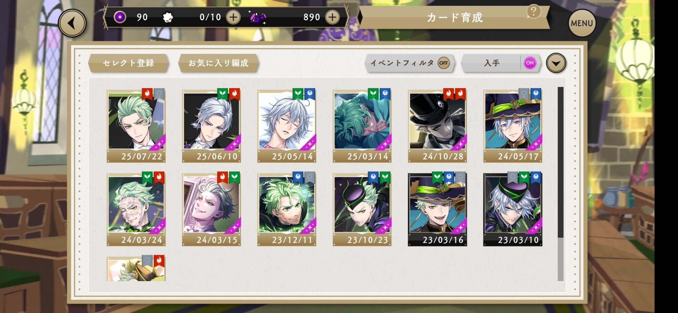Expand the sort dropdown arrow button
Screen dimensions: 678x313
pos(556,63)
